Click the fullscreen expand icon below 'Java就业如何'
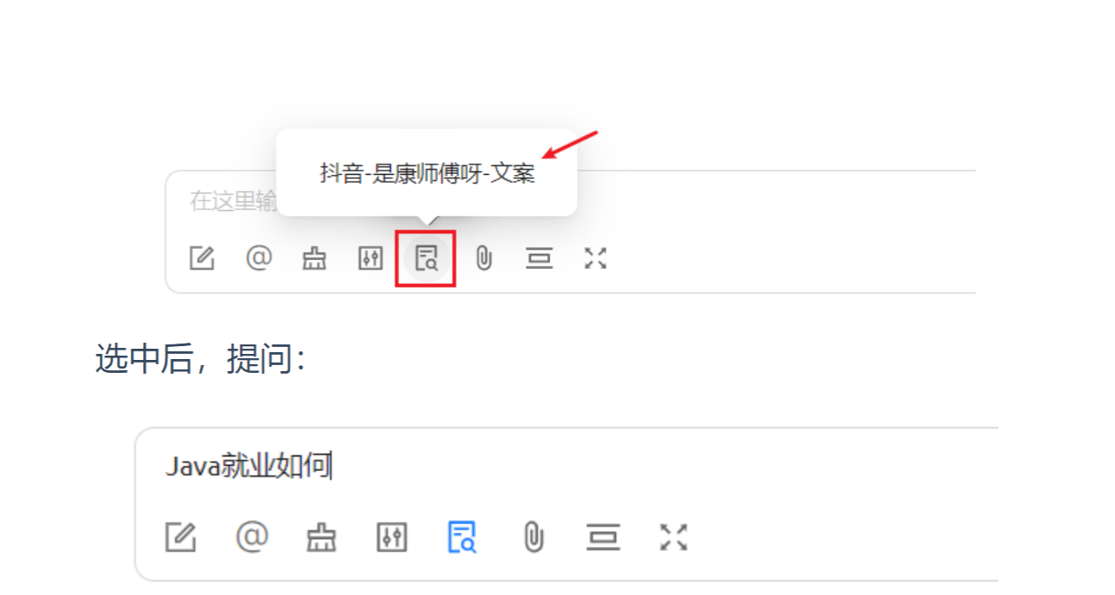The height and width of the screenshot is (595, 1115). point(674,538)
